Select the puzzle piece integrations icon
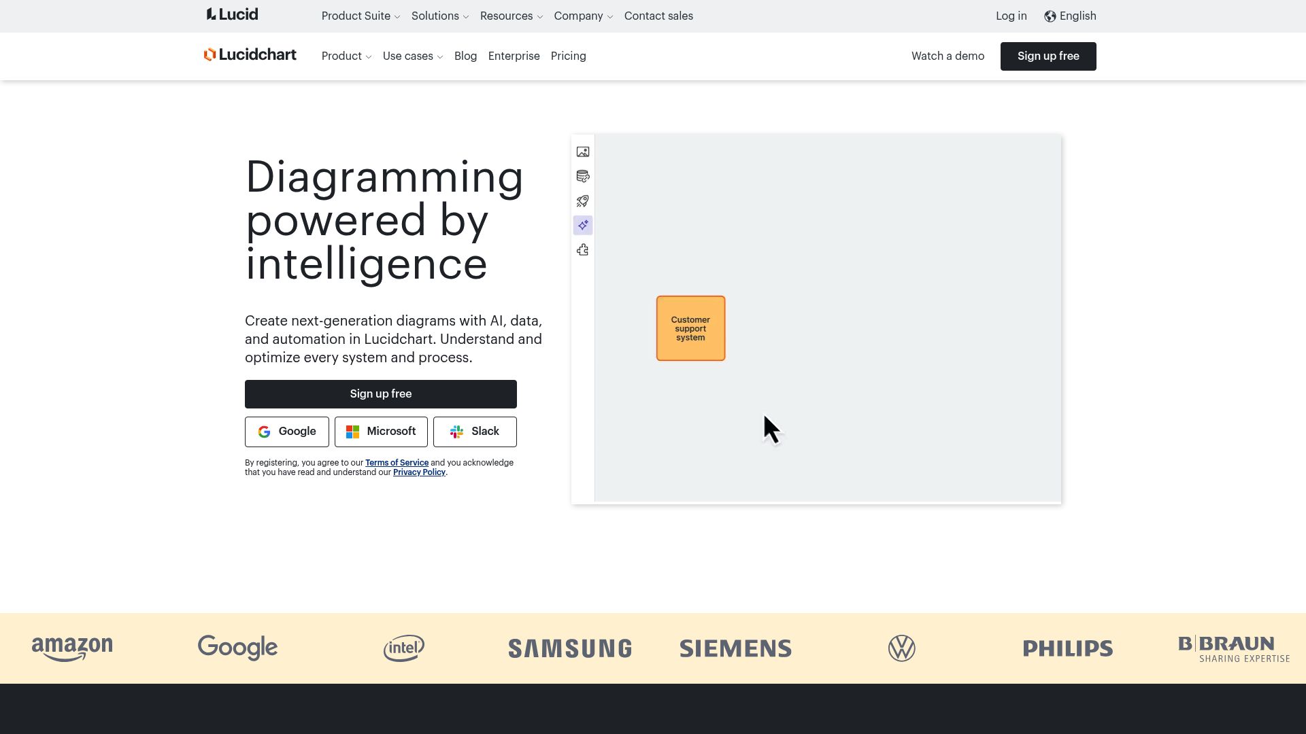This screenshot has height=734, width=1306. (x=583, y=250)
